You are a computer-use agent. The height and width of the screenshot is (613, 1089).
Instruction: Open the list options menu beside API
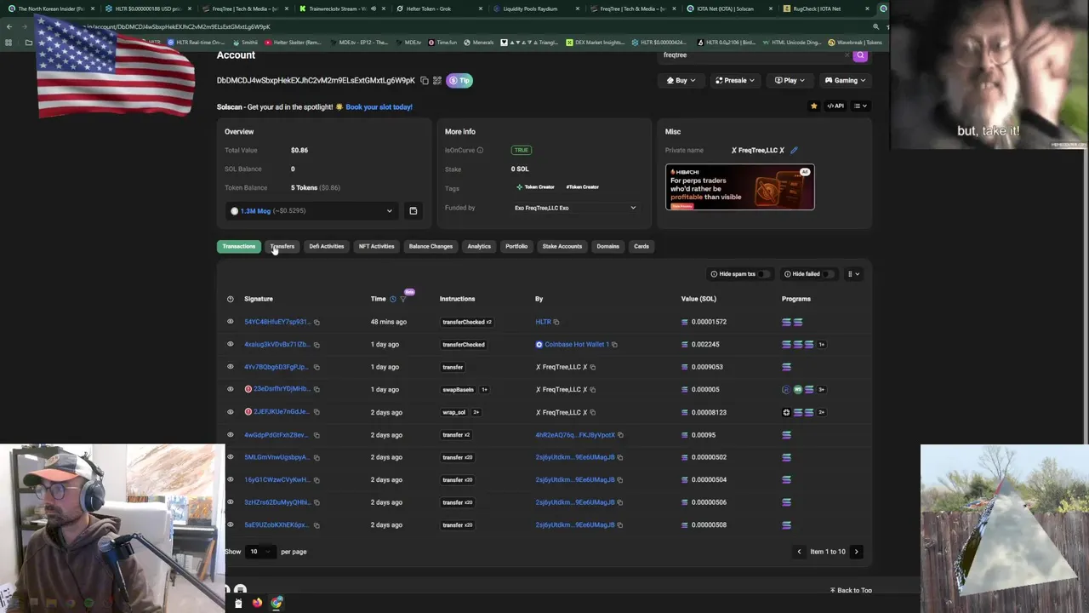tap(860, 106)
